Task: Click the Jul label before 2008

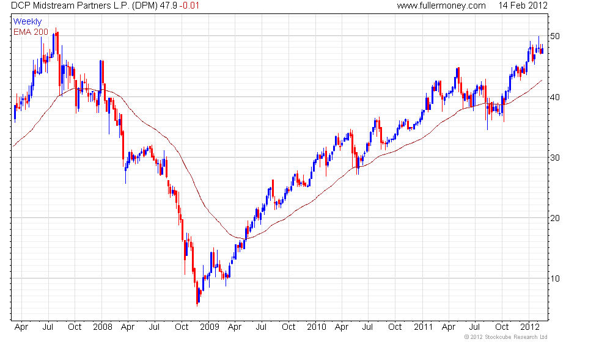Action: [x=48, y=327]
